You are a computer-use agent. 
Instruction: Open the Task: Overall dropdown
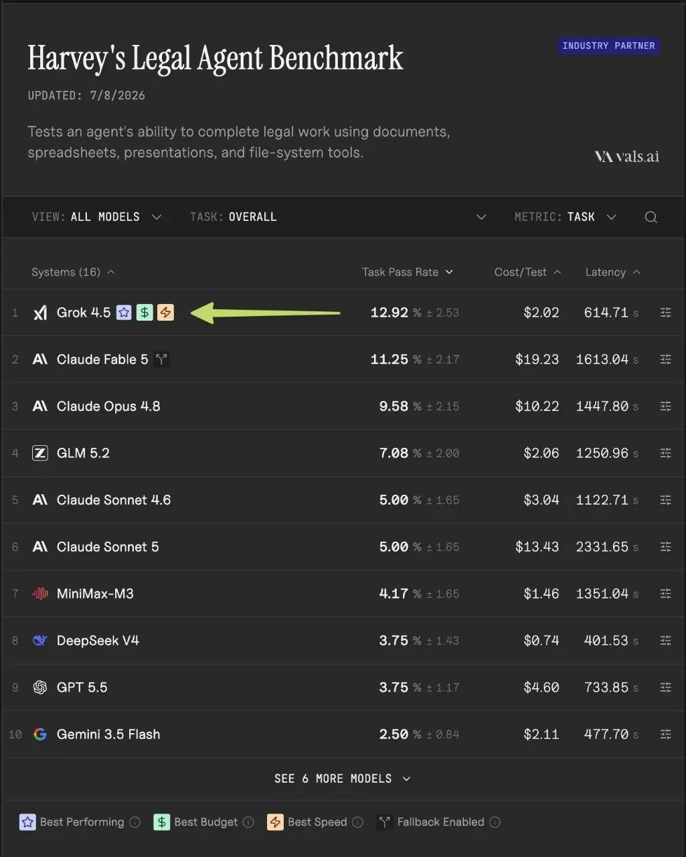337,217
